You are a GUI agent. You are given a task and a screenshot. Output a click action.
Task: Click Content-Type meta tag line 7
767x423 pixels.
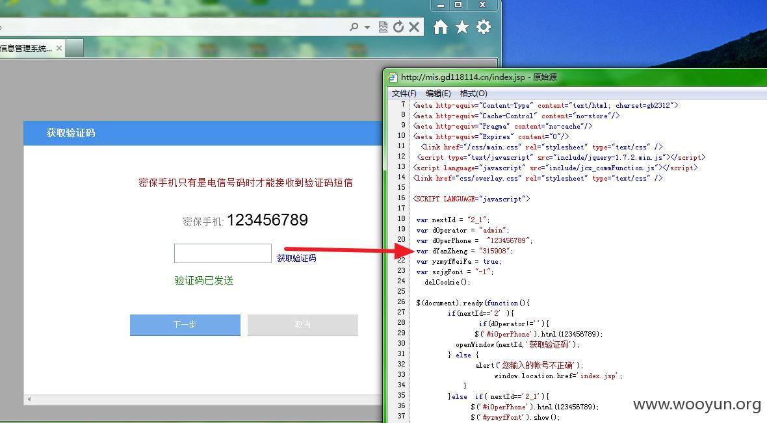(x=545, y=106)
